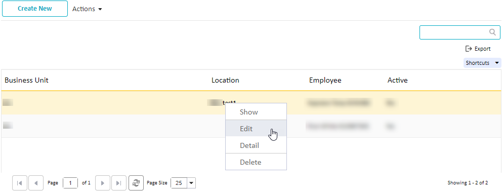Go to first page icon
Image resolution: width=504 pixels, height=191 pixels.
[20, 183]
